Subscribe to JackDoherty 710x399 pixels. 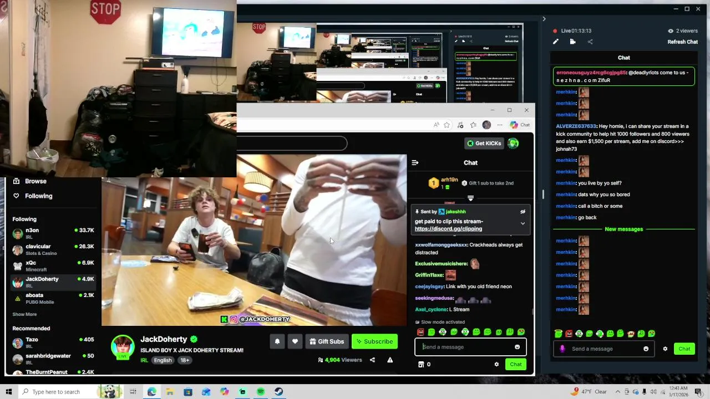tap(374, 341)
